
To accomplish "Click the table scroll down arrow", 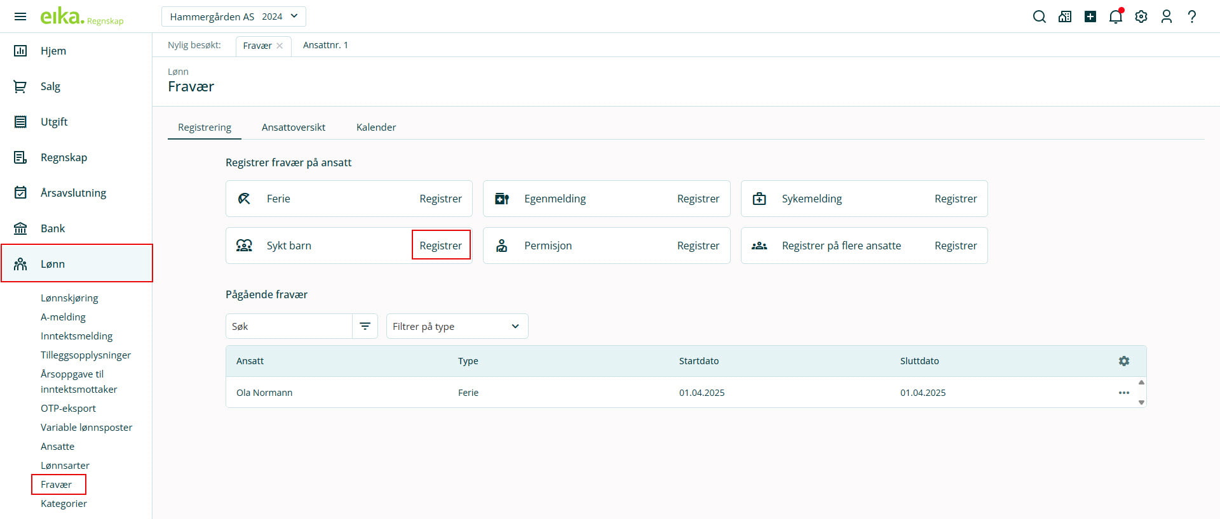I will click(1141, 402).
